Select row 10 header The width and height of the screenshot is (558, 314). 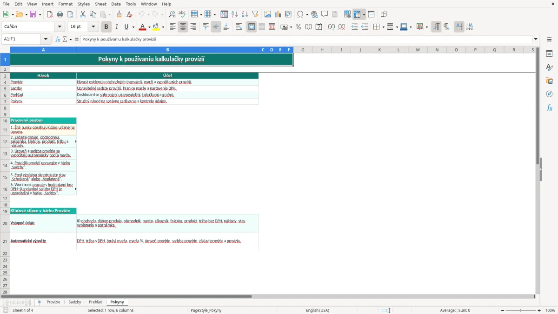point(5,120)
